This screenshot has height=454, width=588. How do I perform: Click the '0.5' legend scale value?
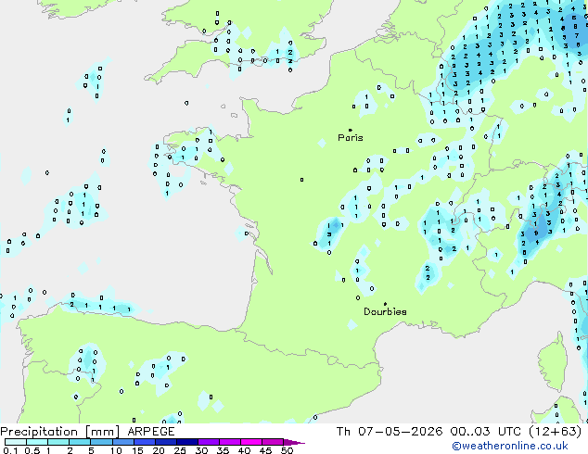tap(32, 450)
